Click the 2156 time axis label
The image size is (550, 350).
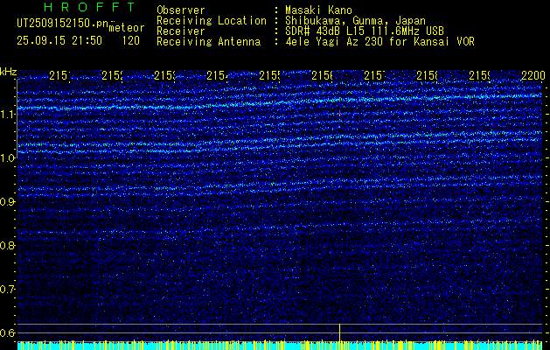(322, 75)
